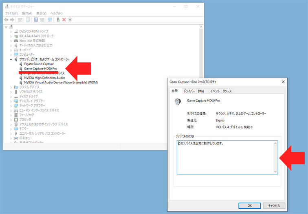Image resolution: width=308 pixels, height=214 pixels.
Task: Click the blue question-mark Help toolbar icon
Action: click(x=36, y=20)
